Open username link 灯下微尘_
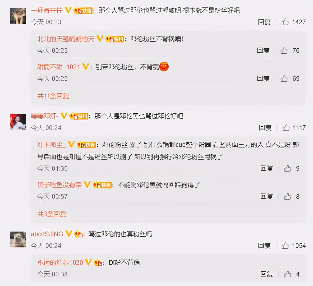This screenshot has height=286, width=313. 52,145
